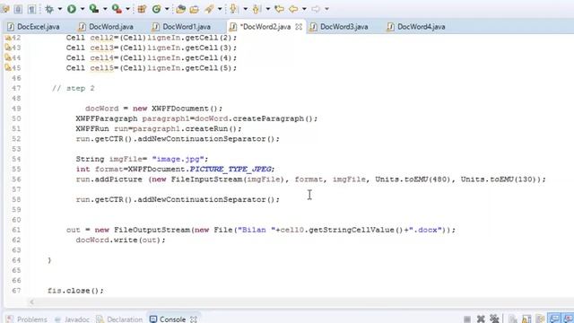Toggle Word Wrap in Console toolbar

tap(540, 319)
